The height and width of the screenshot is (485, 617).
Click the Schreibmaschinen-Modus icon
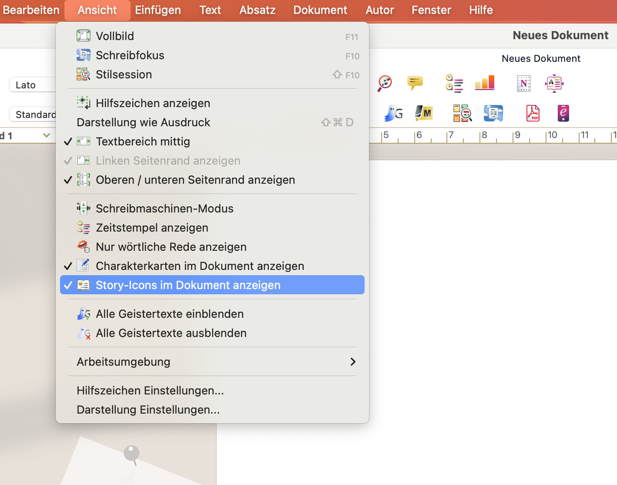83,209
